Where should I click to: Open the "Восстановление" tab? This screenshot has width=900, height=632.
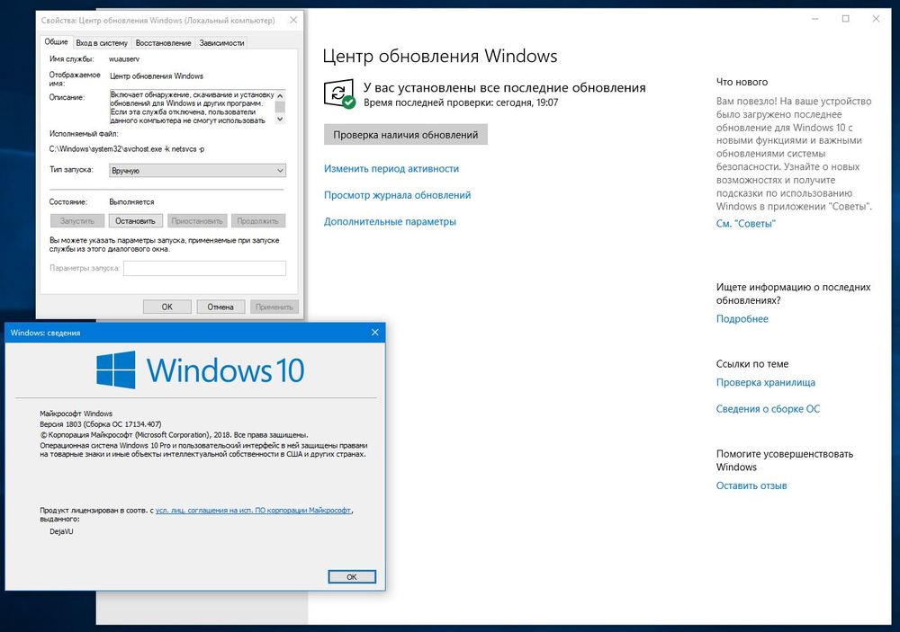pos(163,42)
